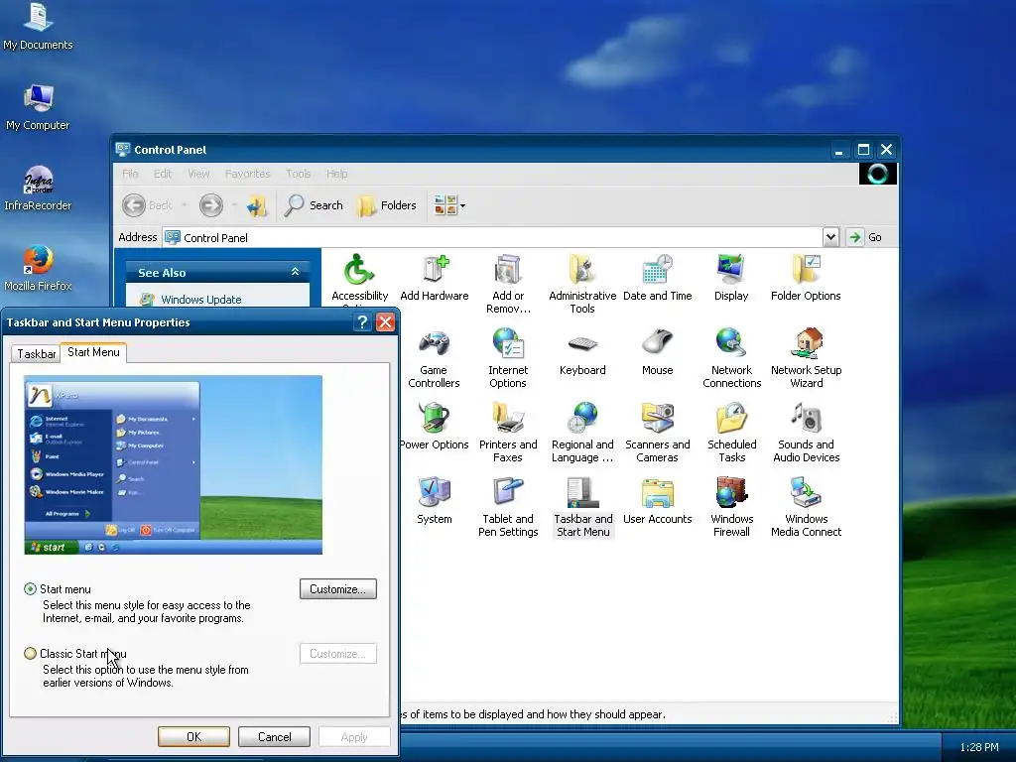Image resolution: width=1016 pixels, height=762 pixels.
Task: Click the dialog's question mark help button
Action: tap(362, 322)
